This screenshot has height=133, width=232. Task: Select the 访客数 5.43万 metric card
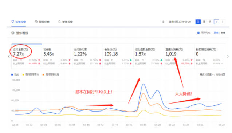coord(57,56)
